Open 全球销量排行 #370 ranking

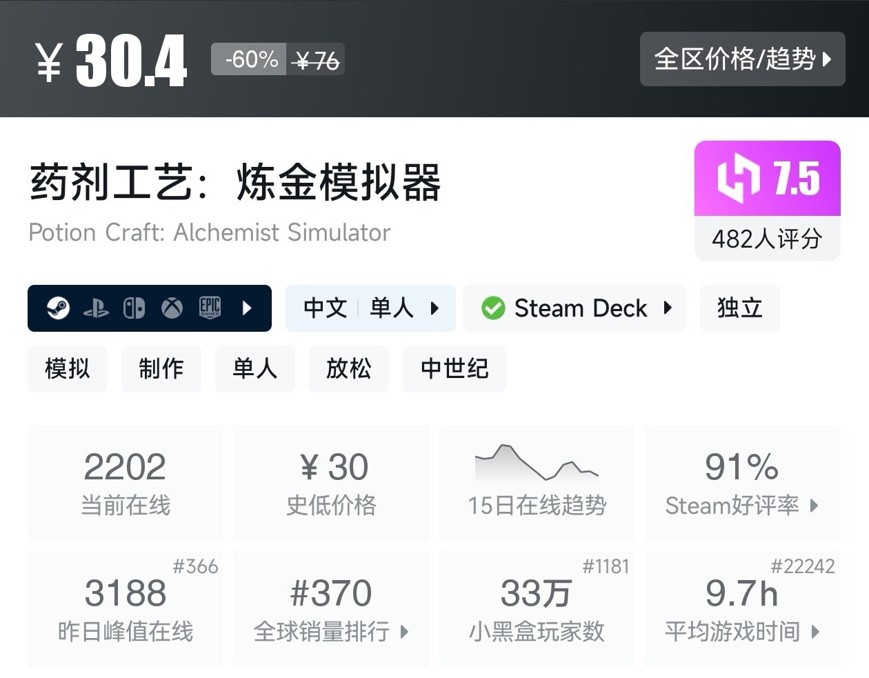click(x=331, y=609)
